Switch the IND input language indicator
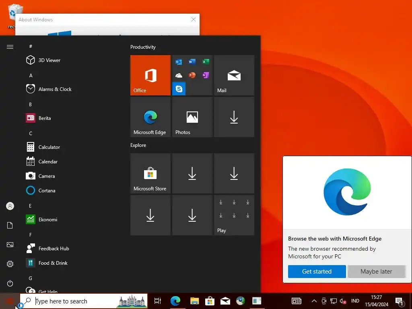The width and height of the screenshot is (412, 309). [x=355, y=301]
